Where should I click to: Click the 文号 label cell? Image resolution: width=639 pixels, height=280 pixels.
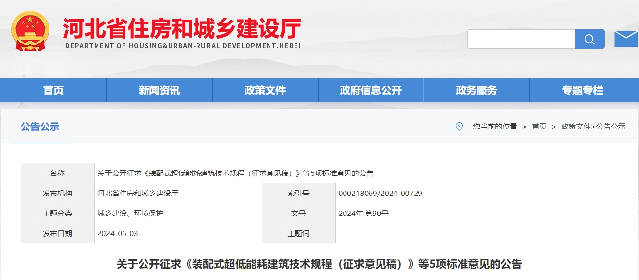coord(298,213)
